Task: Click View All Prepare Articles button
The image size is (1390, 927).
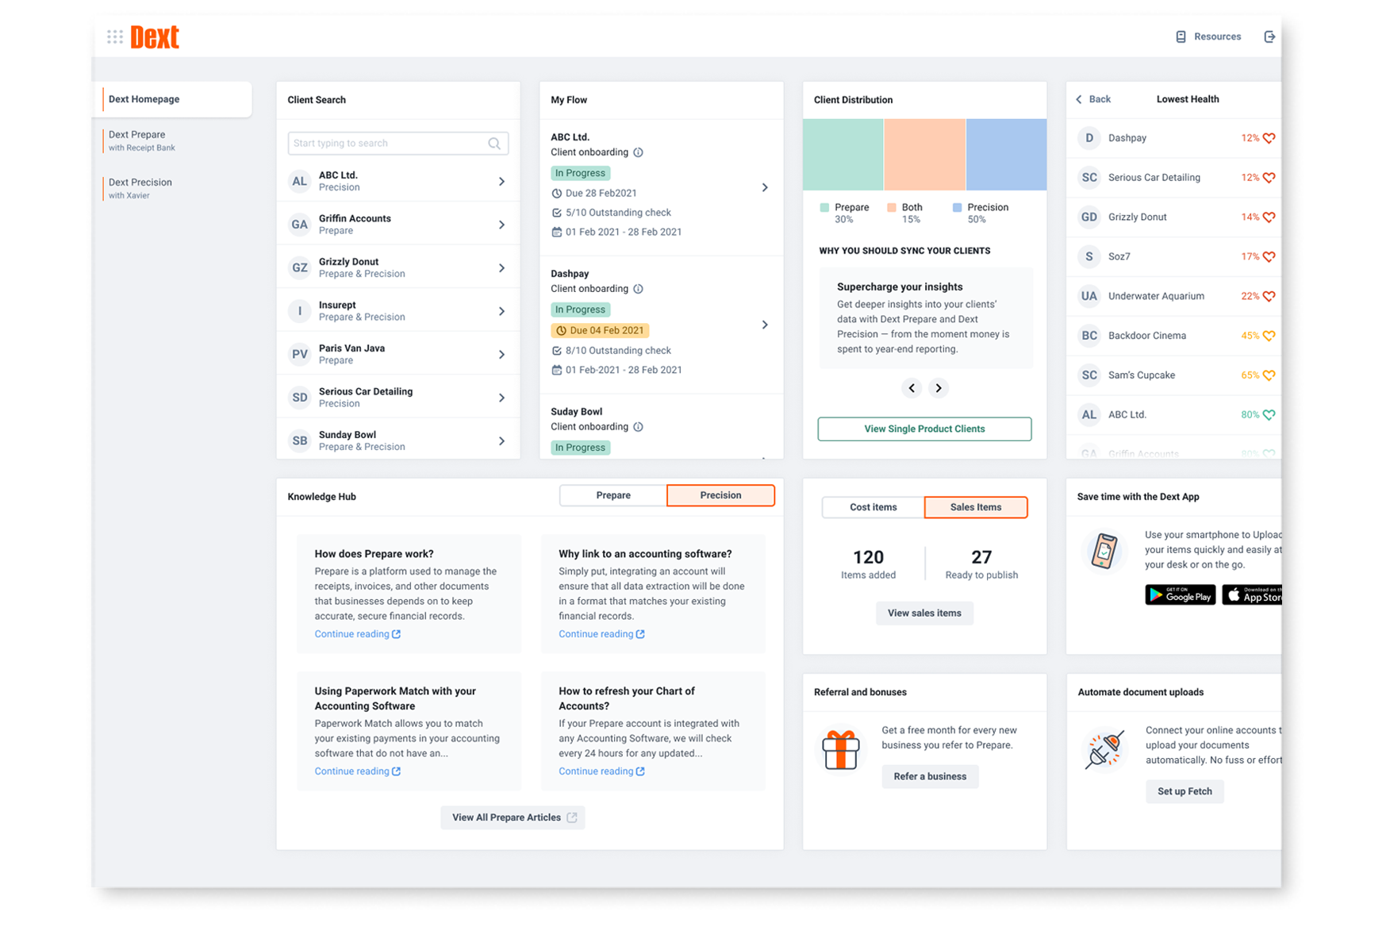Action: 513,817
